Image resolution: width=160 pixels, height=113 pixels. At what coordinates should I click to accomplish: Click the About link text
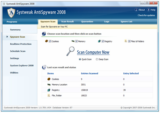[142, 10]
